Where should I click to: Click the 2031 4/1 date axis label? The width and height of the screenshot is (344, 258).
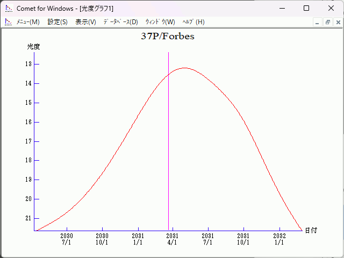(172, 239)
